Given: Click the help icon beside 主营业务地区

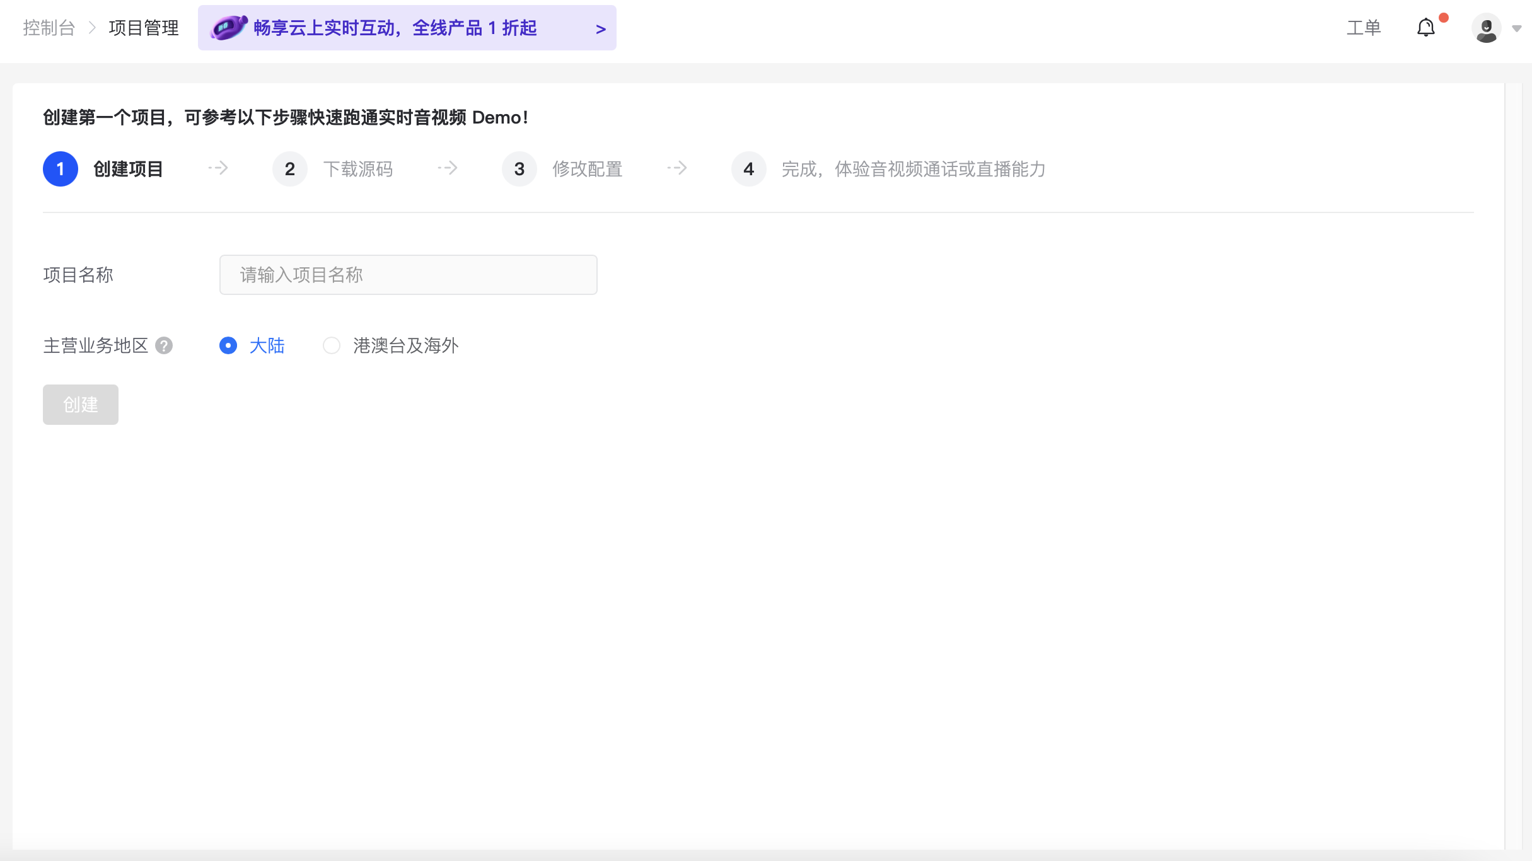Looking at the screenshot, I should (x=164, y=345).
